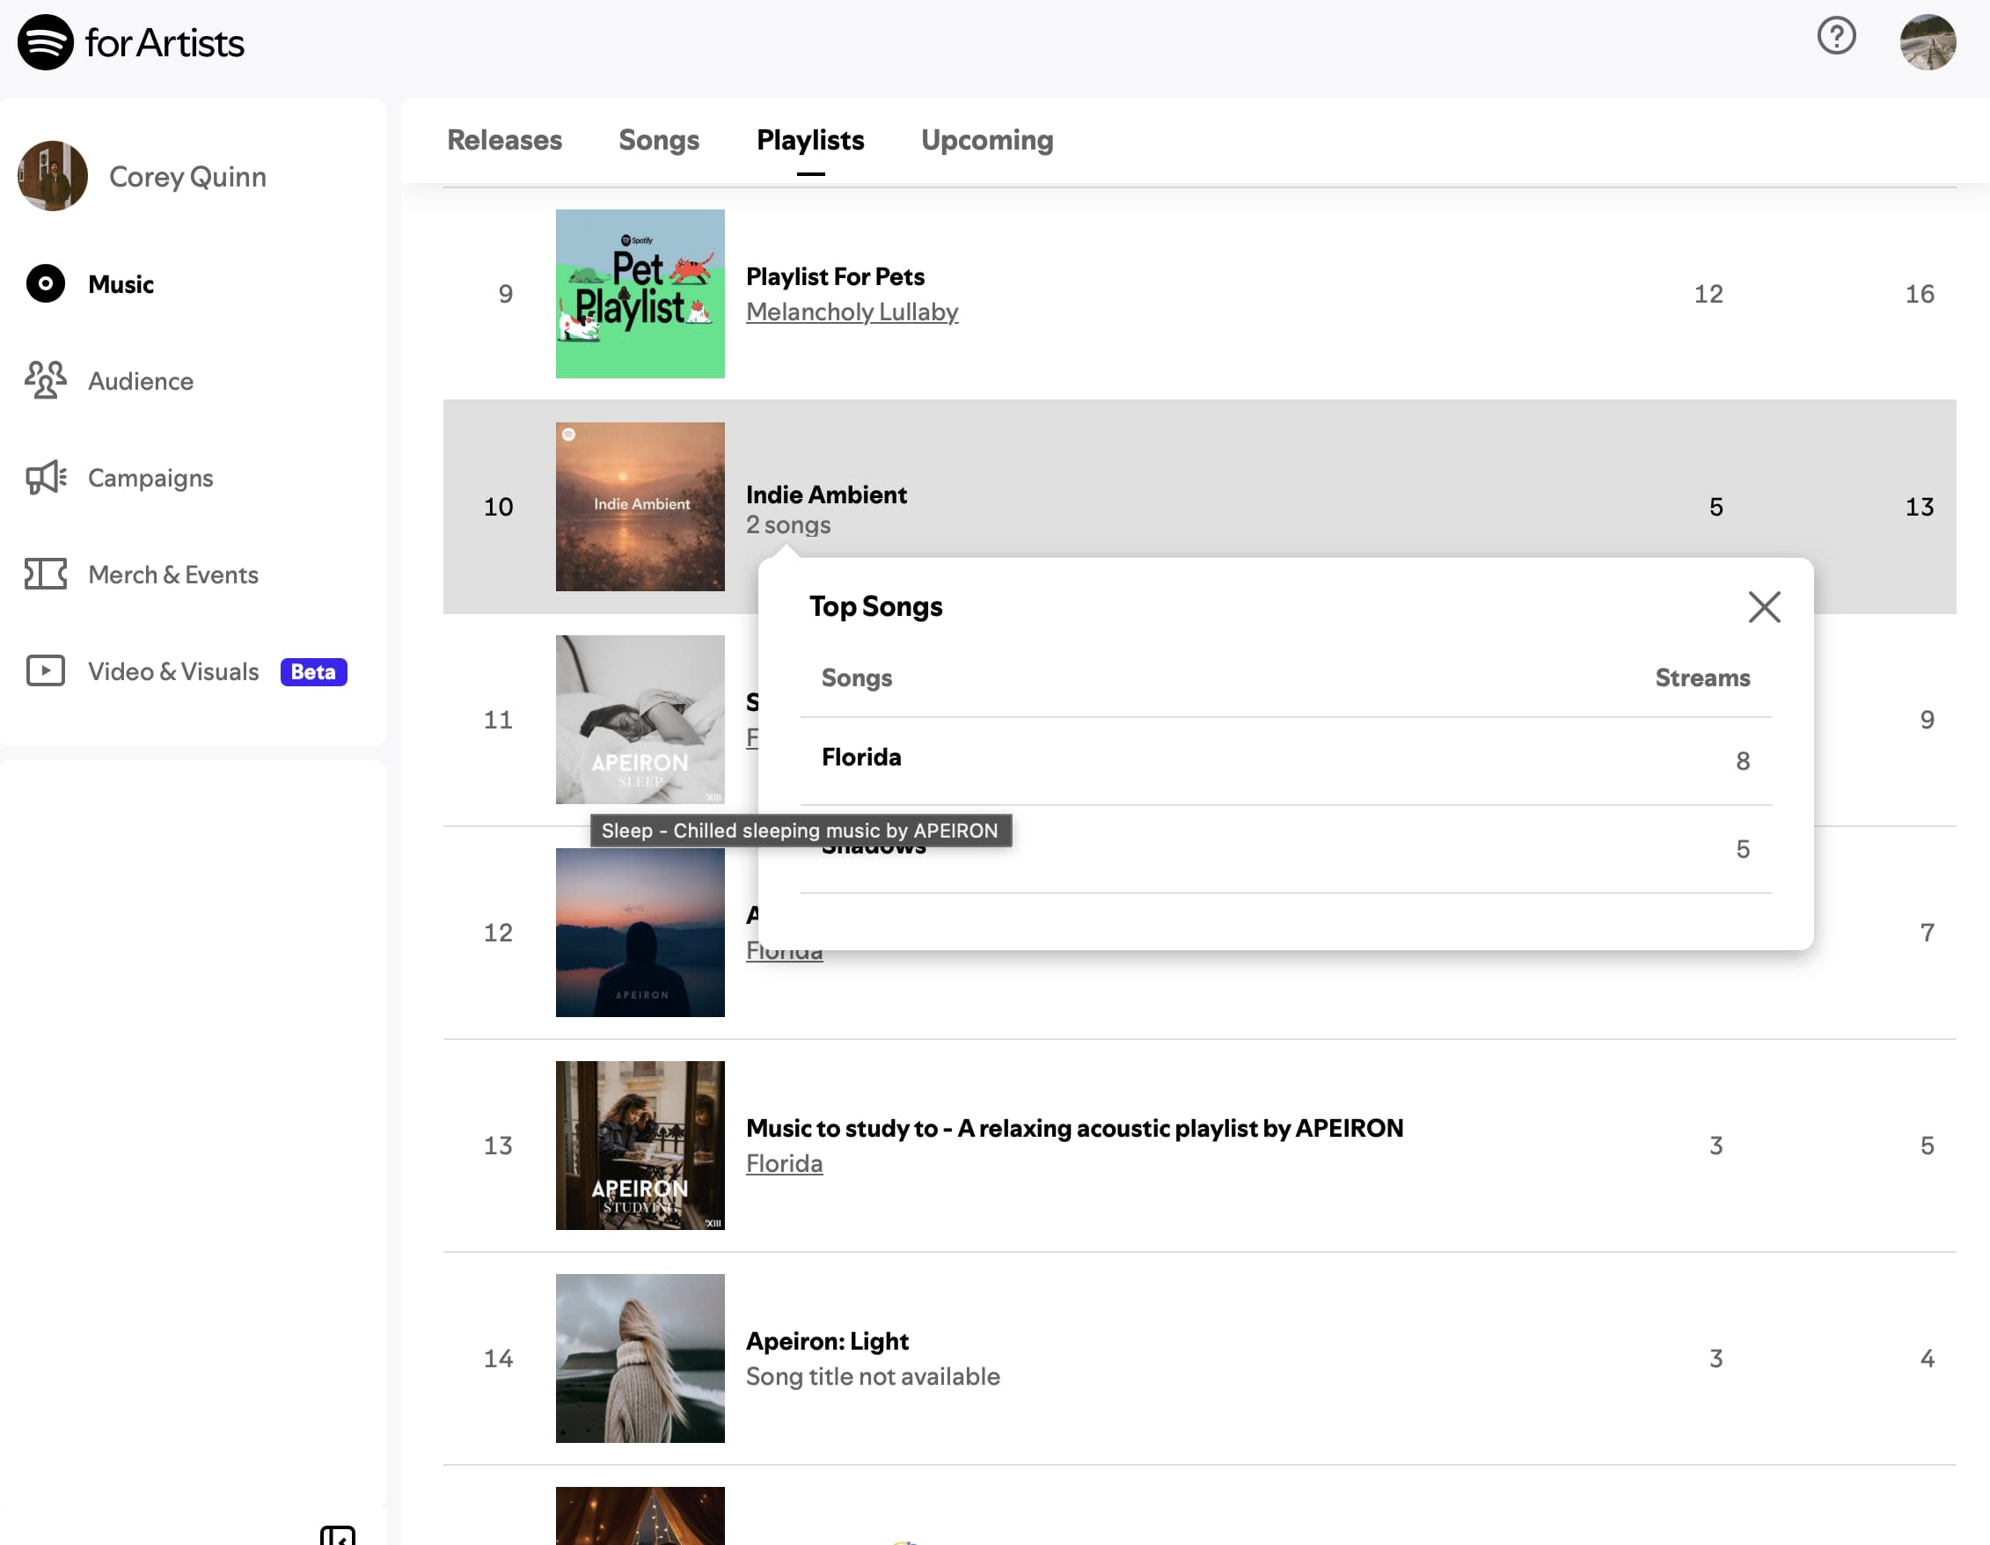Open the user profile avatar menu

[x=1927, y=42]
